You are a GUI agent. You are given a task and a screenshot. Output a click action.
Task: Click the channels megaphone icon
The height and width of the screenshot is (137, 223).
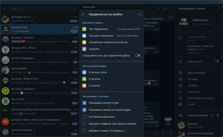[x=84, y=85]
